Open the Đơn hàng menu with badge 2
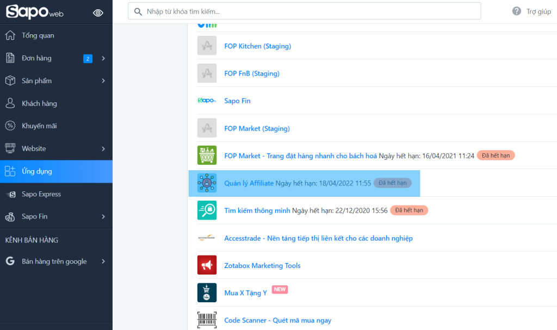Viewport: 557px width, 330px height. pyautogui.click(x=34, y=58)
